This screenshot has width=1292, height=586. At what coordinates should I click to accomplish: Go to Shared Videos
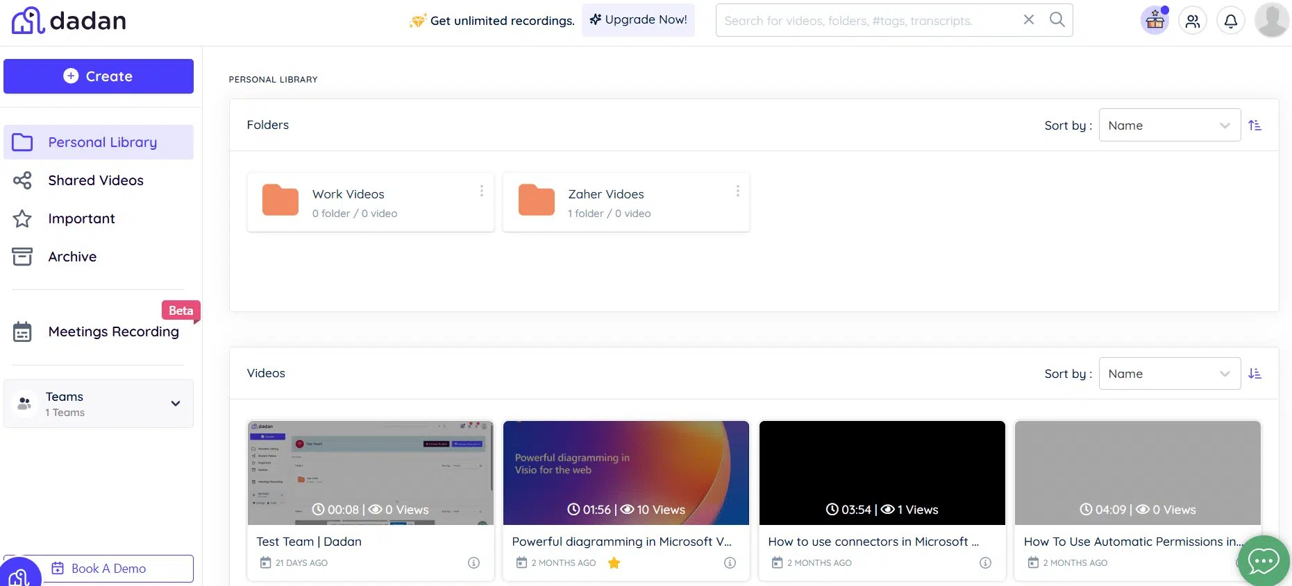[96, 180]
